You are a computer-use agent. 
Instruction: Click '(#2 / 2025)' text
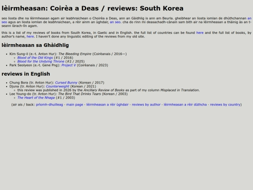click(75, 61)
